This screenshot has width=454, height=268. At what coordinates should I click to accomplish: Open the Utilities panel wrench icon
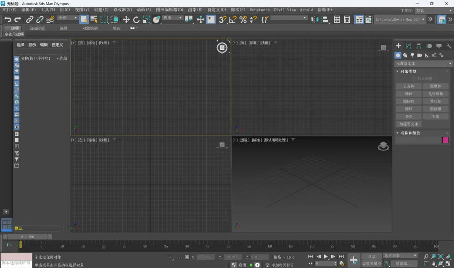[x=449, y=46]
